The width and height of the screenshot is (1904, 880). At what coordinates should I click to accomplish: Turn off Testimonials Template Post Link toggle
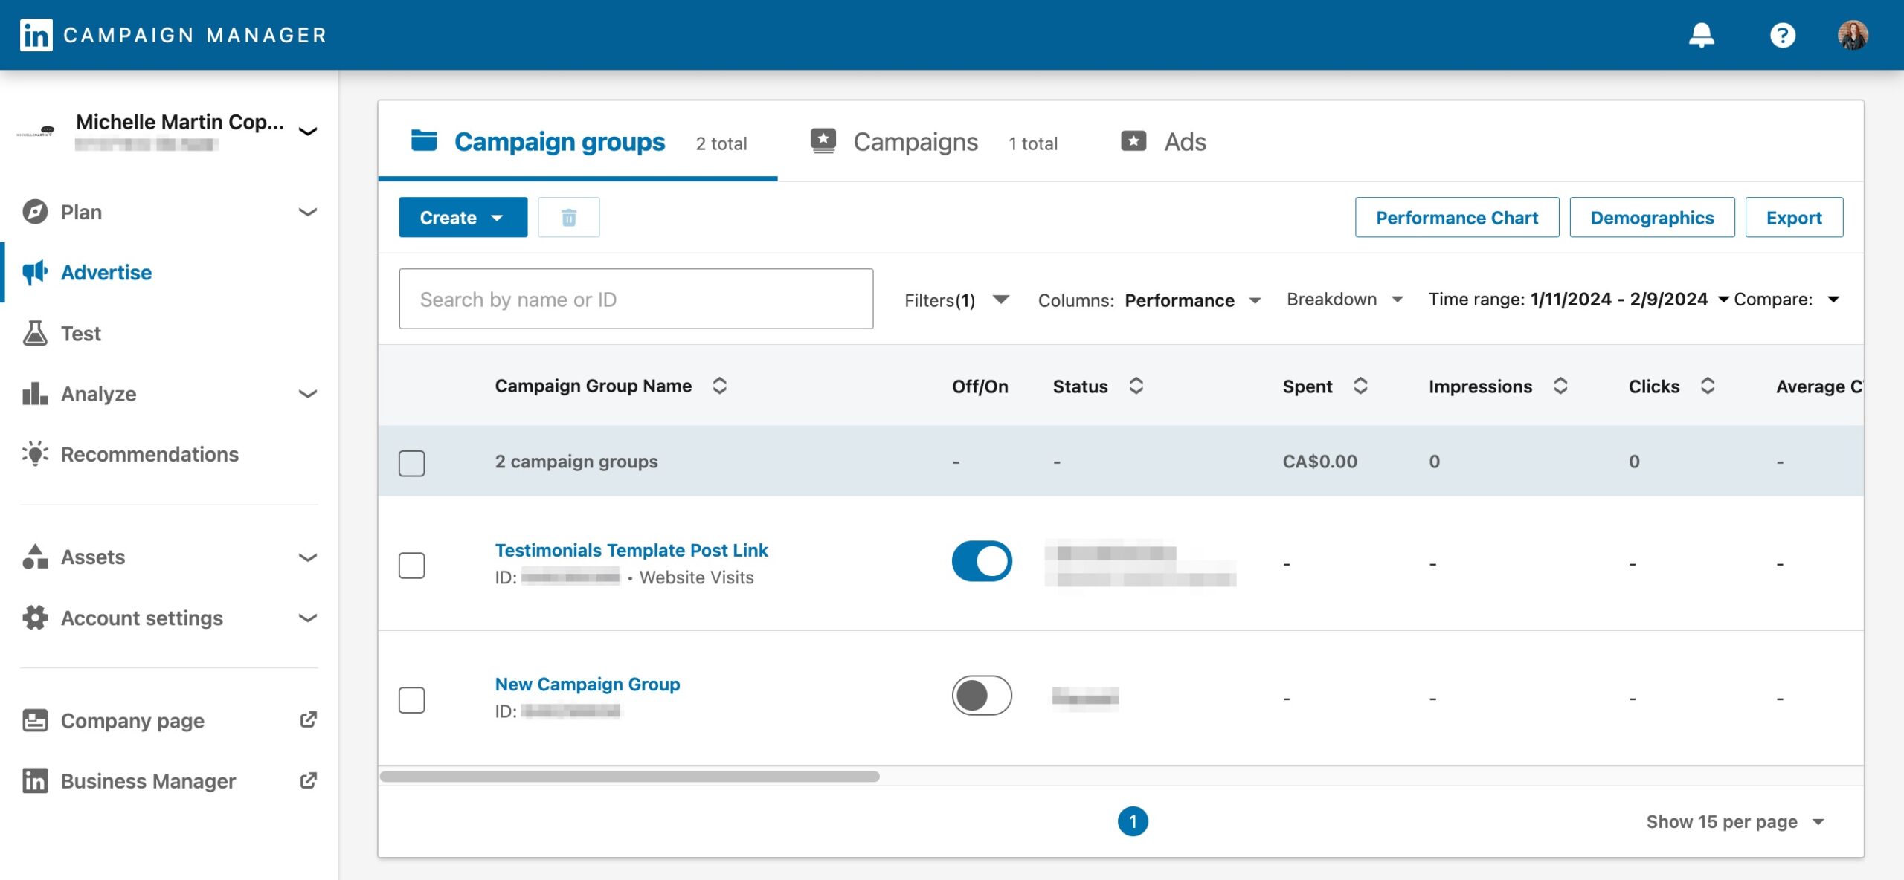(x=982, y=561)
